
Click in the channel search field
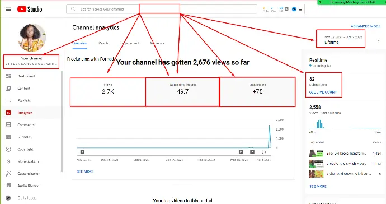pyautogui.click(x=162, y=9)
